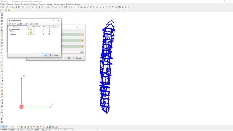The width and height of the screenshot is (233, 131).
Task: Click OK in the dialog behind layer editor
Action: 69,58
